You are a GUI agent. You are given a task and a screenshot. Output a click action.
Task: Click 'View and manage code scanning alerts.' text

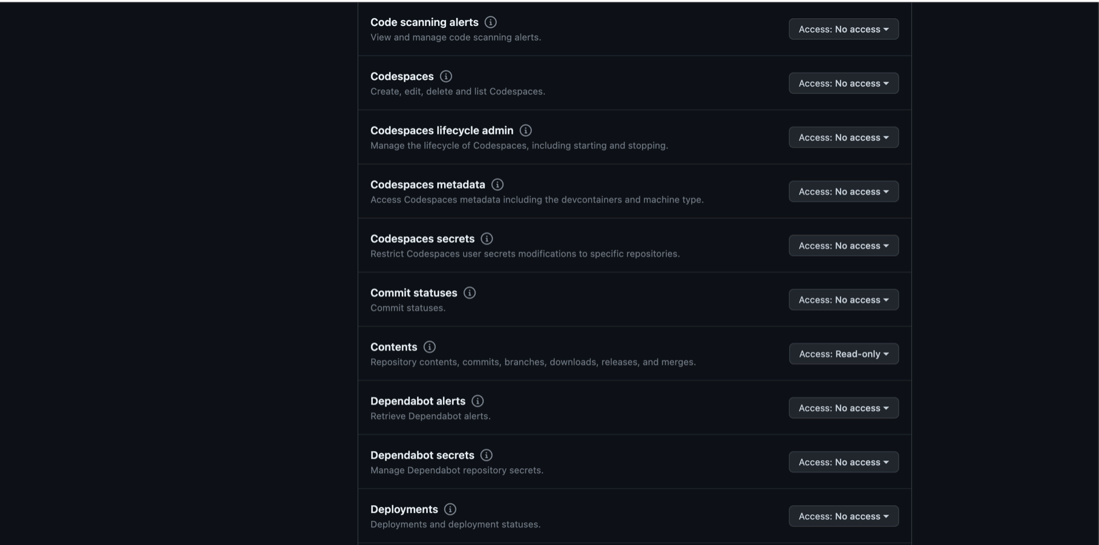tap(456, 38)
